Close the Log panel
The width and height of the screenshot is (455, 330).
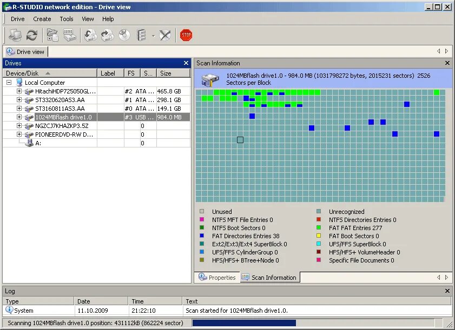click(x=447, y=291)
